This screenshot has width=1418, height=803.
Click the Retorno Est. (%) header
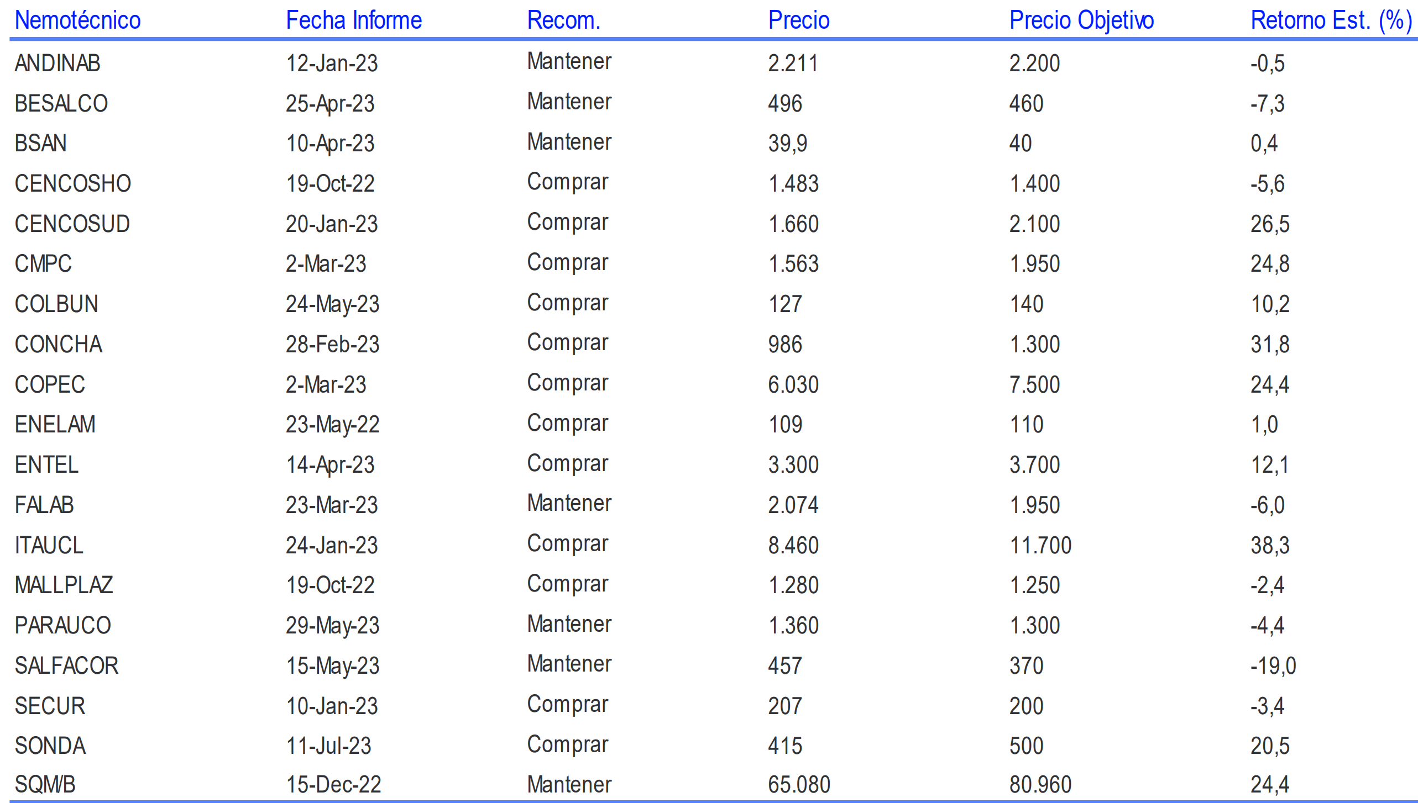tap(1331, 20)
